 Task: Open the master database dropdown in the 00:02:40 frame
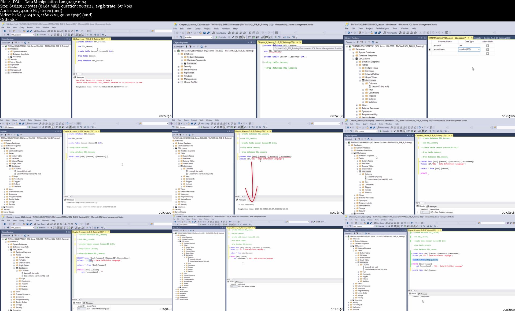pyautogui.click(x=211, y=37)
